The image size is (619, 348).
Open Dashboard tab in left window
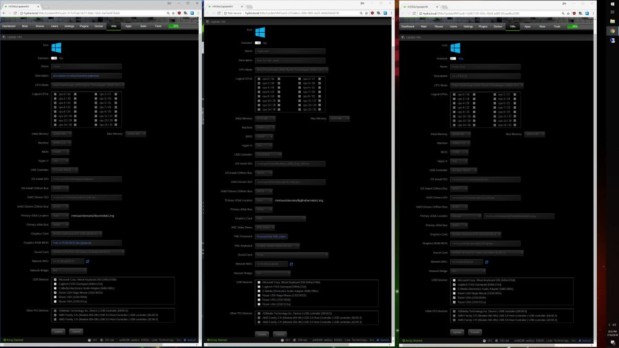tap(9, 26)
